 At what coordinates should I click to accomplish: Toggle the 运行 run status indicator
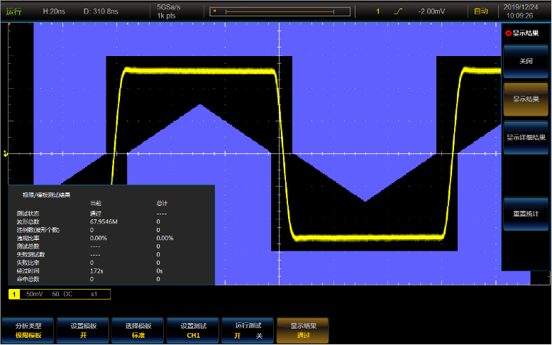click(x=14, y=11)
